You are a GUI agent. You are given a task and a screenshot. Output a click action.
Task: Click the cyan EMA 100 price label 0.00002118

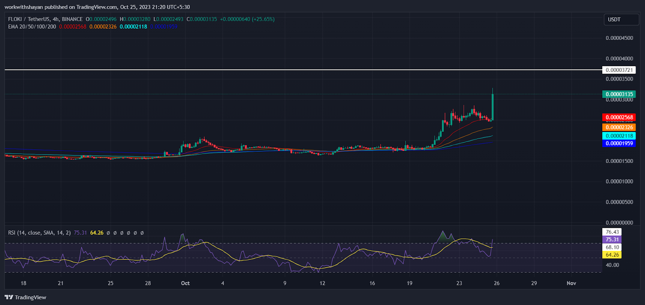click(x=619, y=136)
